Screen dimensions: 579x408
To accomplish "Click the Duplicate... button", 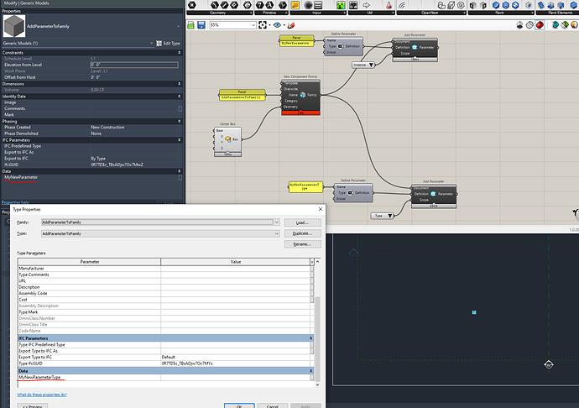I will point(302,233).
